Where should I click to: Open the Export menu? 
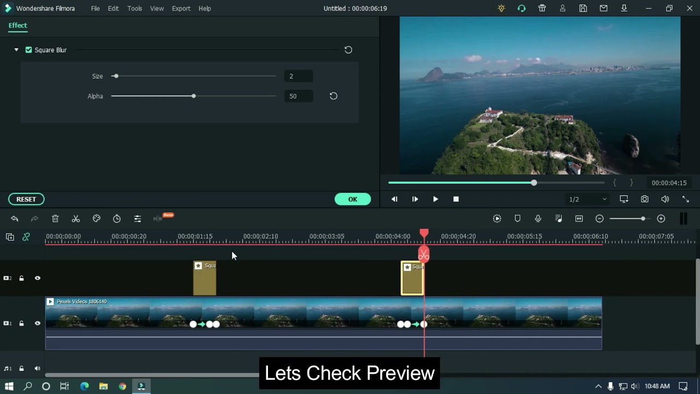click(x=181, y=8)
